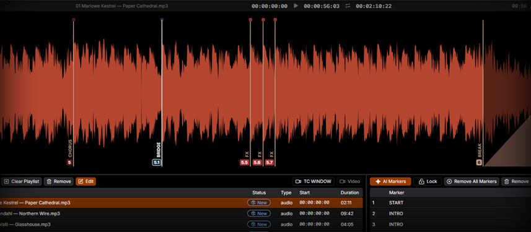
Task: Click the Marker column header
Action: click(x=397, y=193)
